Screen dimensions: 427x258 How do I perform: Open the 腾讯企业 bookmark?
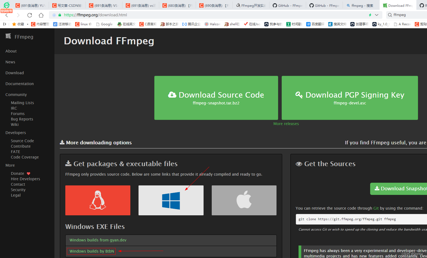(191, 24)
